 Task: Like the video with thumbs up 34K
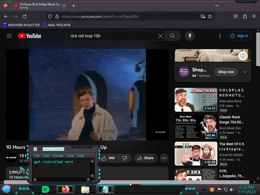pyautogui.click(x=109, y=158)
